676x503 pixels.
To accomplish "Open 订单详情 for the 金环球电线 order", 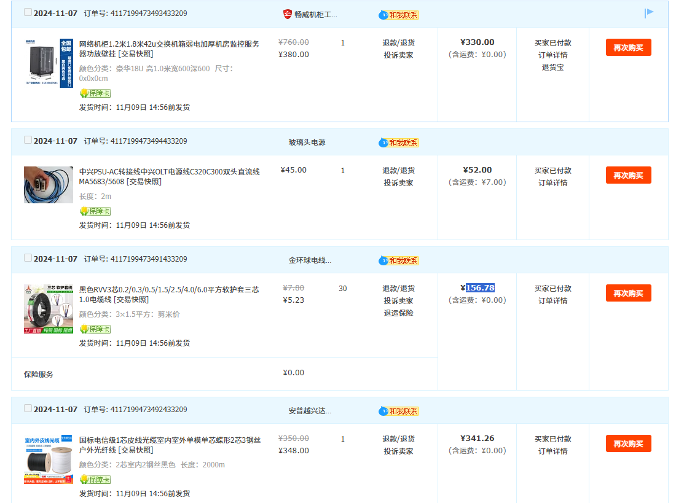I will [552, 300].
